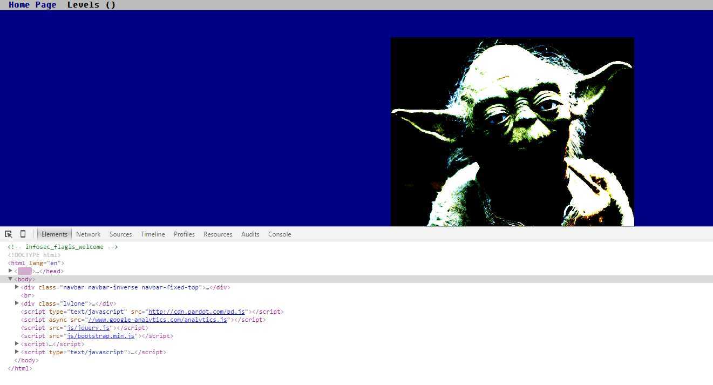Viewport: 713px width, 385px height.
Task: Open the cdn.pardot.com/pd.js link
Action: [197, 312]
